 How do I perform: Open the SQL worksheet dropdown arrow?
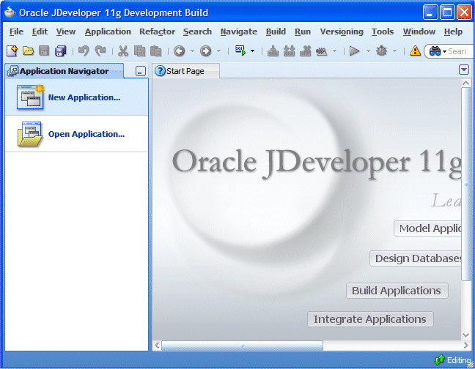point(252,51)
